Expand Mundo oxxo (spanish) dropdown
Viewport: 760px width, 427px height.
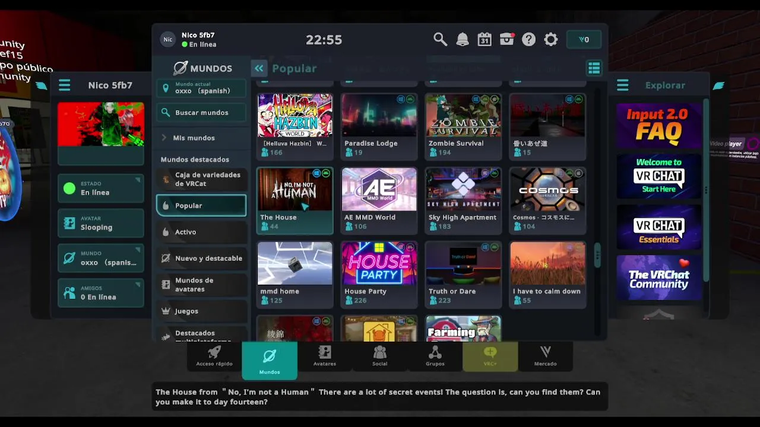click(101, 258)
